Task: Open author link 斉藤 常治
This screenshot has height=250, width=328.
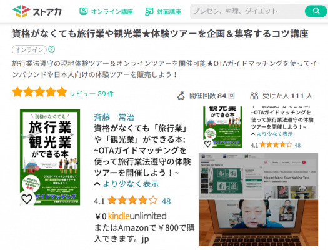Action: (114, 117)
